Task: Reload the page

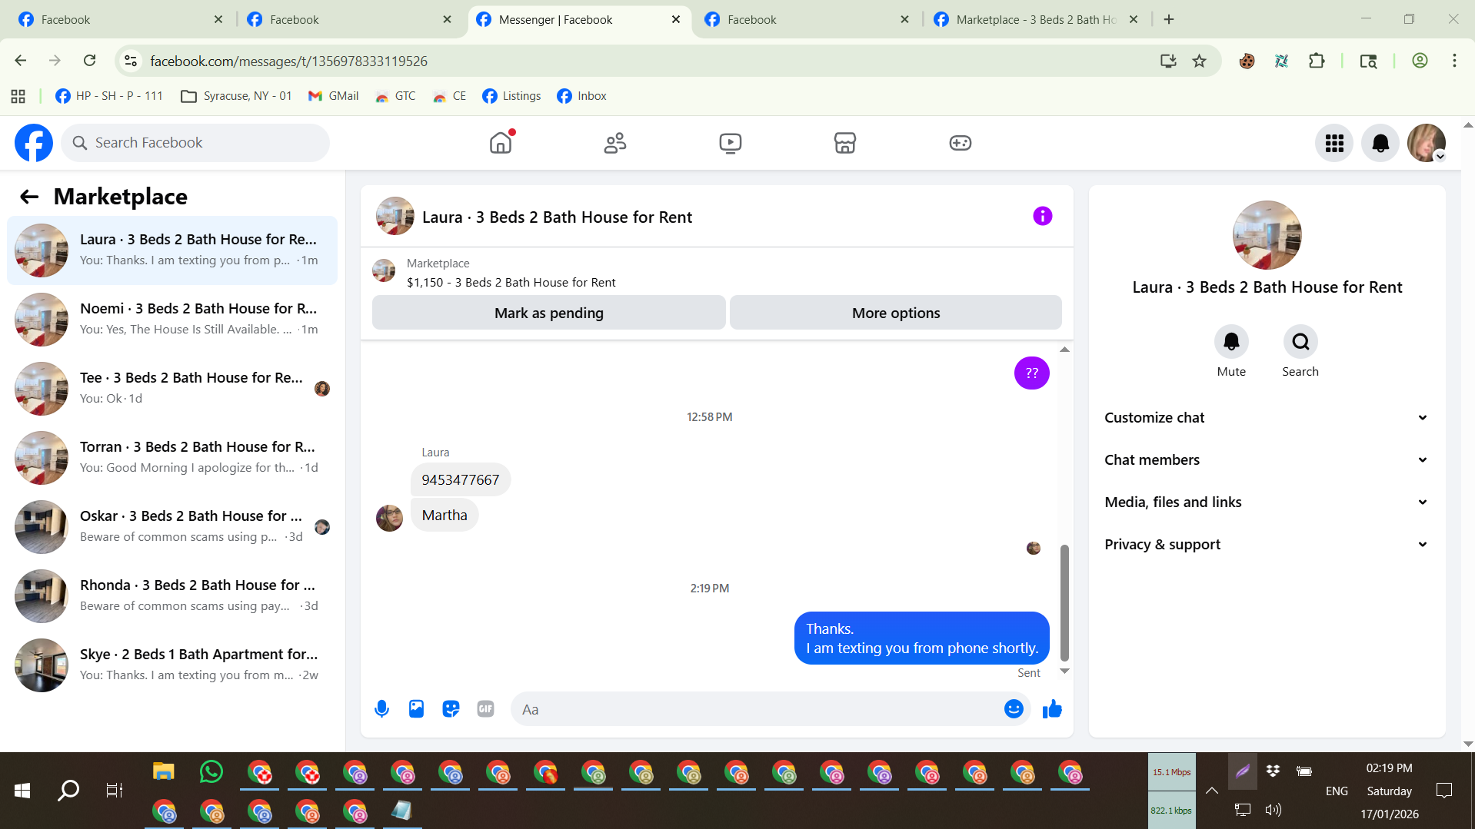Action: (x=90, y=61)
